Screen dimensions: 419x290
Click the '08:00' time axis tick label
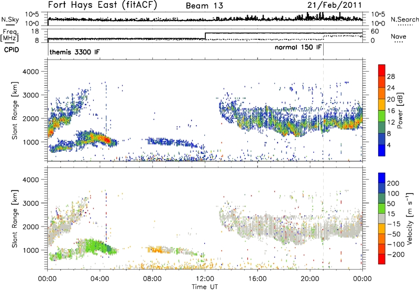tap(152, 279)
